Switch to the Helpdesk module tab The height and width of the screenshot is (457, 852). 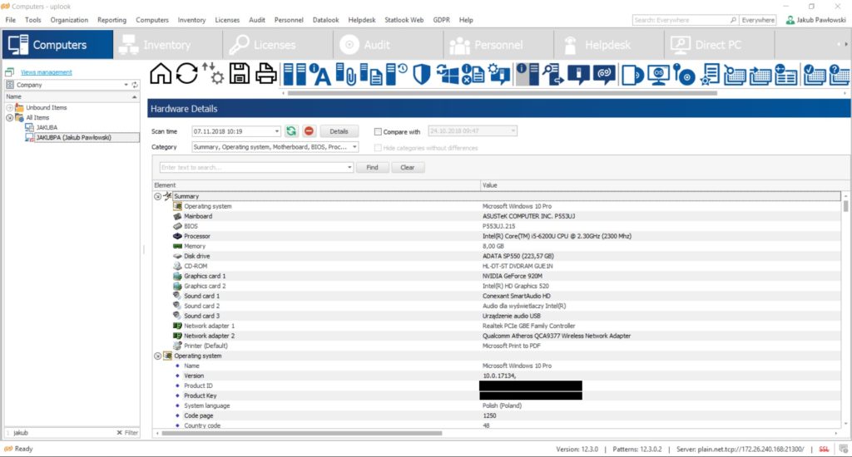coord(608,45)
